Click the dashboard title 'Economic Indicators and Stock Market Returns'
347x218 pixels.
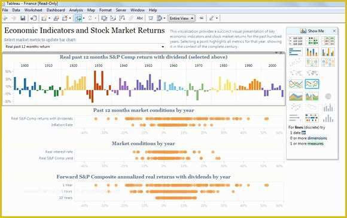(x=84, y=30)
